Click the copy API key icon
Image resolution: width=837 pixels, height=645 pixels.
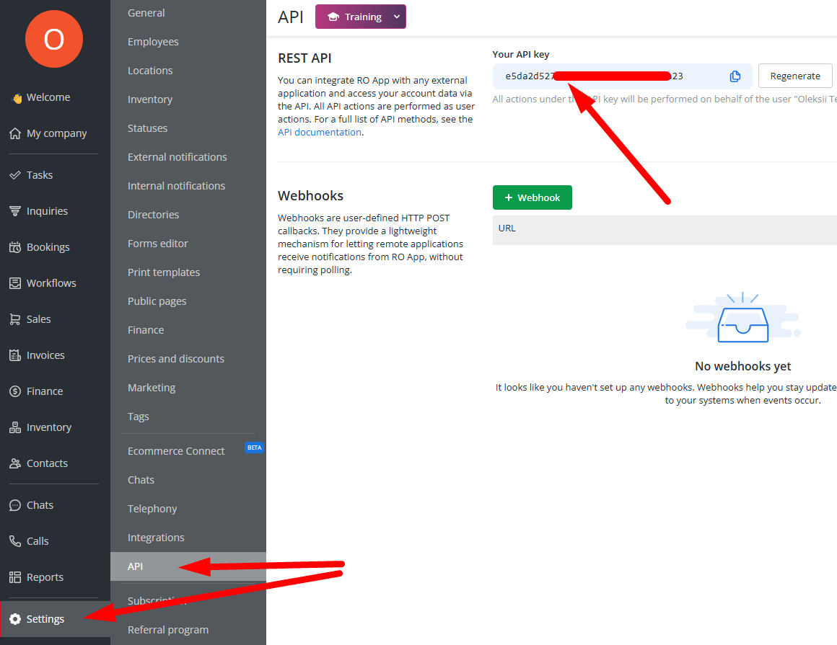[735, 76]
